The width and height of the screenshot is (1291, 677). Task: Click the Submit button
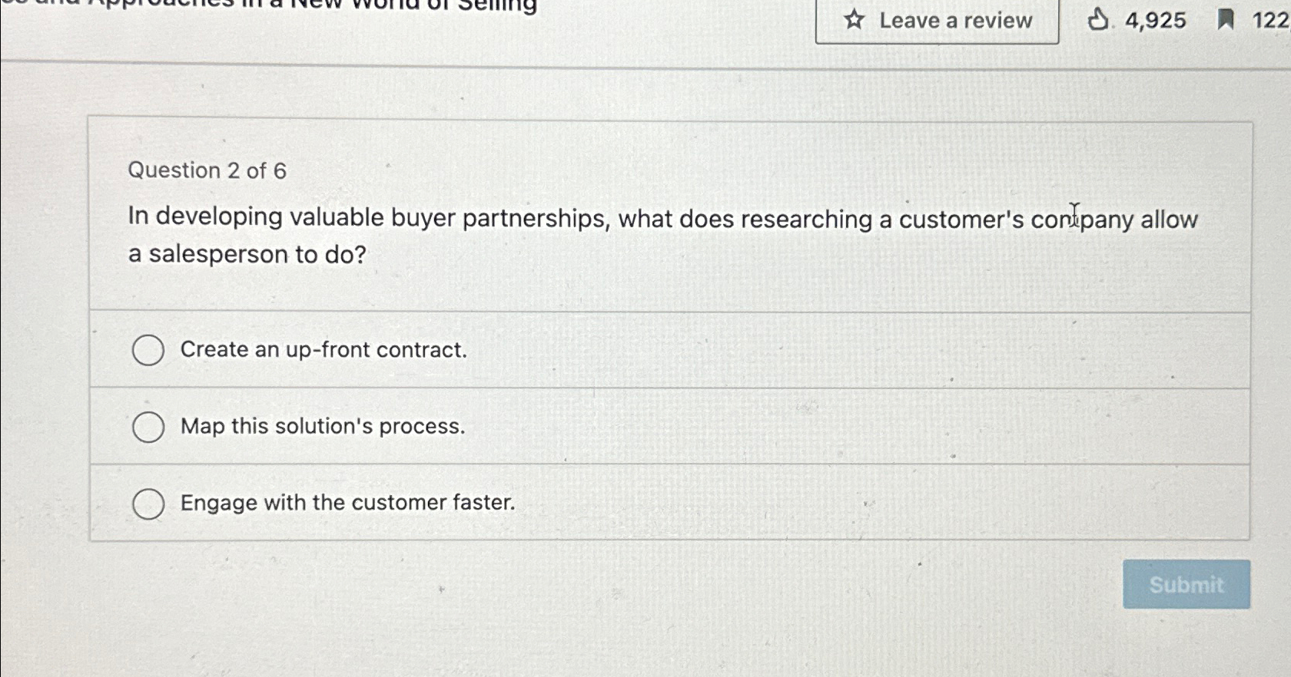click(1186, 585)
